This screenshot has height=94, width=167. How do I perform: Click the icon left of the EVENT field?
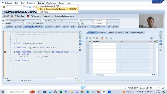3,23
